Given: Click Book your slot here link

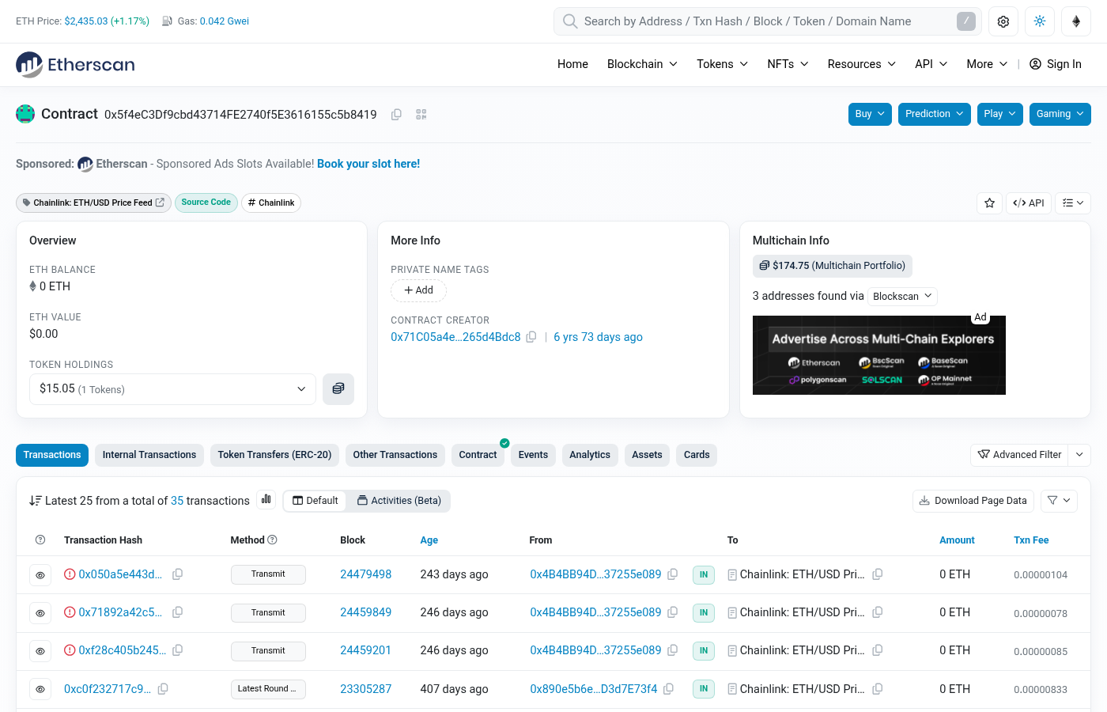Looking at the screenshot, I should click(x=368, y=164).
